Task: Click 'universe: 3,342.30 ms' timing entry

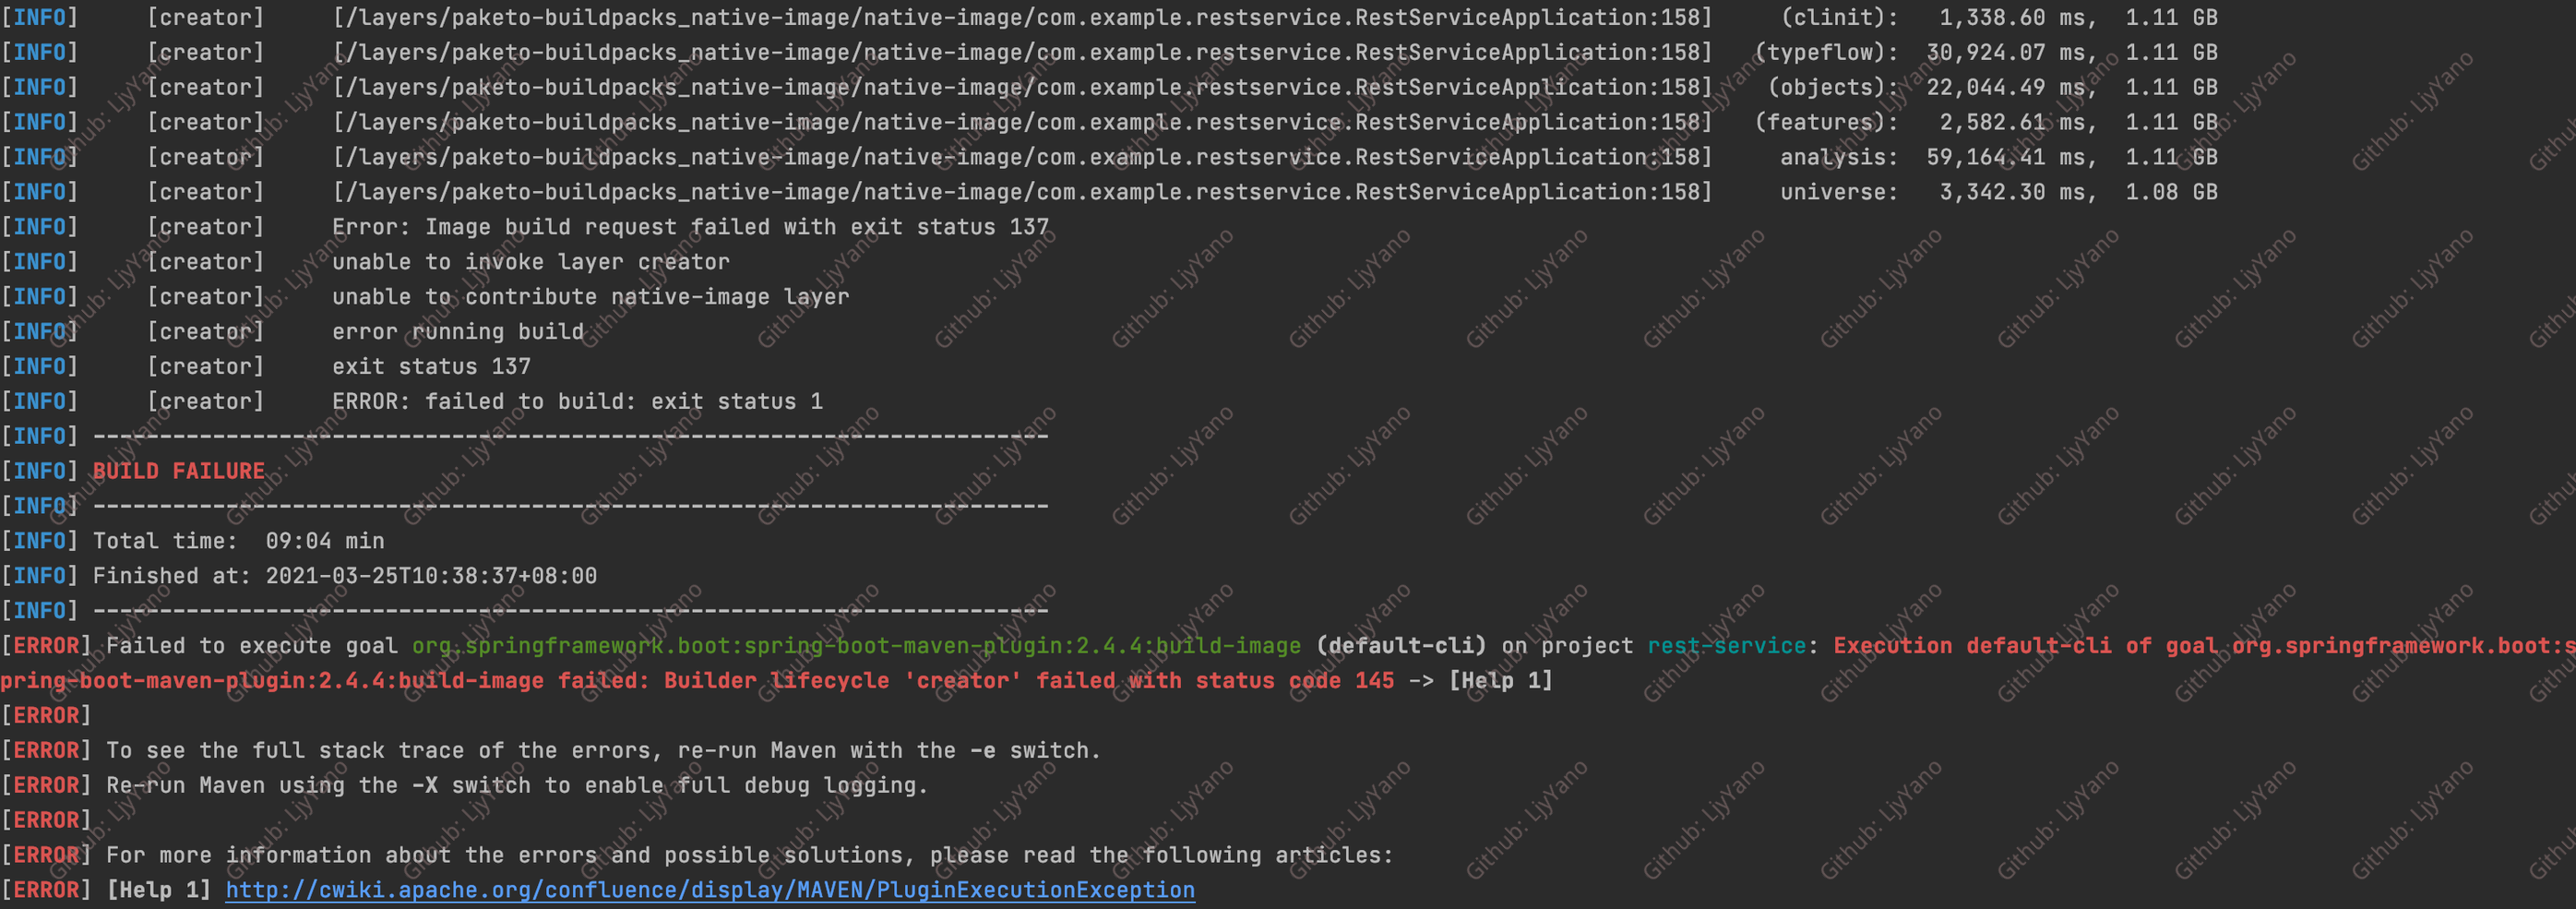Action: [x=1939, y=192]
